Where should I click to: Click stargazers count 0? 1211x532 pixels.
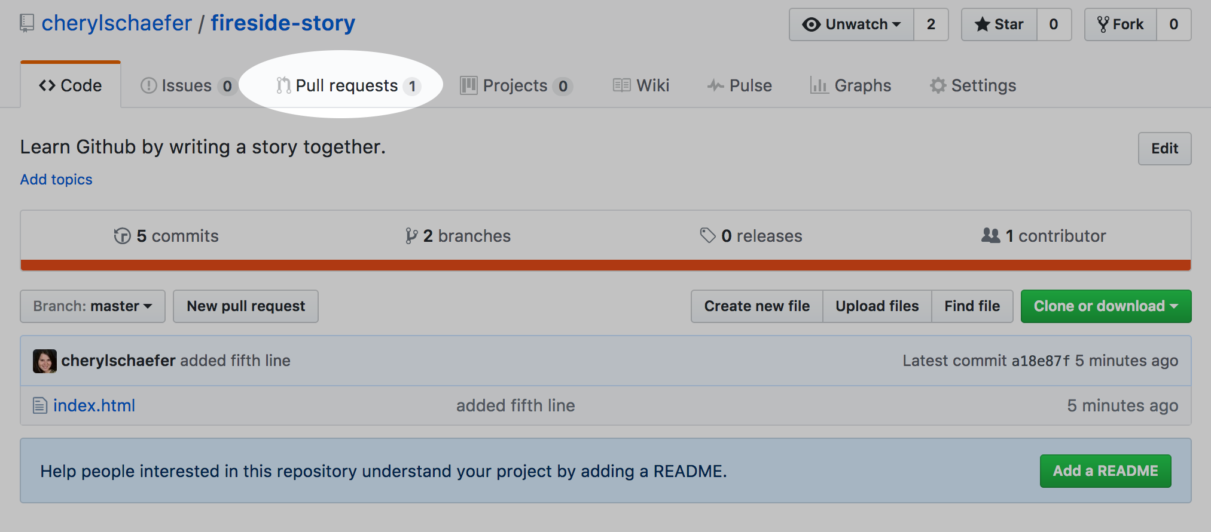coord(1054,24)
